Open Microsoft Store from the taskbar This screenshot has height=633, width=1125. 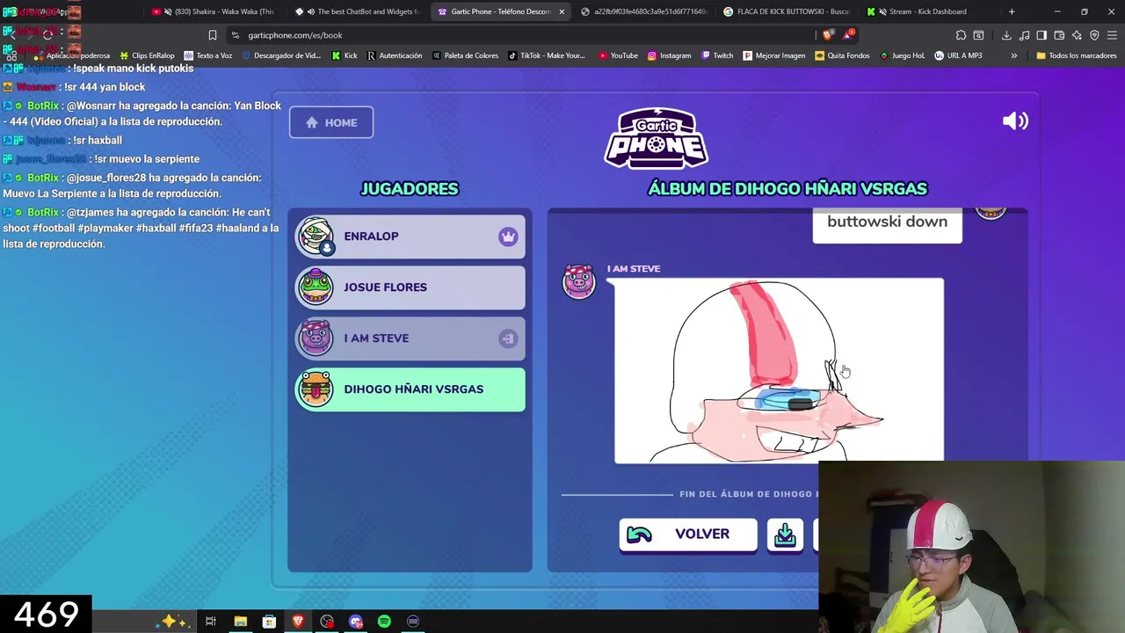pyautogui.click(x=269, y=622)
